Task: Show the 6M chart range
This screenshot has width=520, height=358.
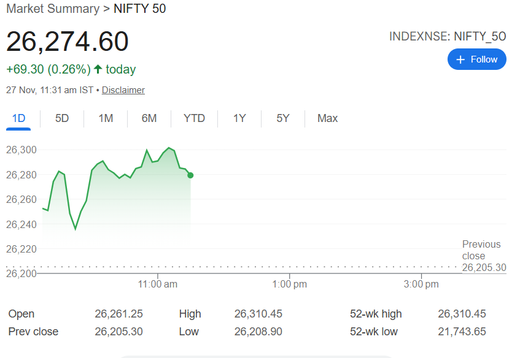Action: [149, 118]
